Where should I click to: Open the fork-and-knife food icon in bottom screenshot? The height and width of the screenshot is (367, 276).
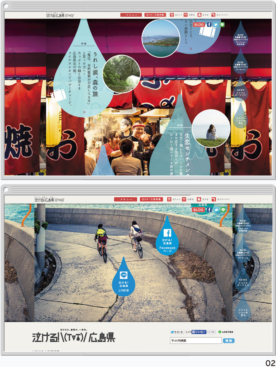coord(169,199)
